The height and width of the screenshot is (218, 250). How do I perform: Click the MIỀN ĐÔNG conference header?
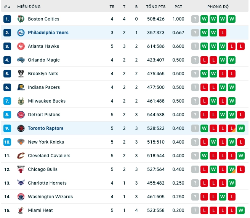pos(29,7)
